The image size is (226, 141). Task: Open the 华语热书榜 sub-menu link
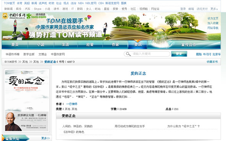13,54
